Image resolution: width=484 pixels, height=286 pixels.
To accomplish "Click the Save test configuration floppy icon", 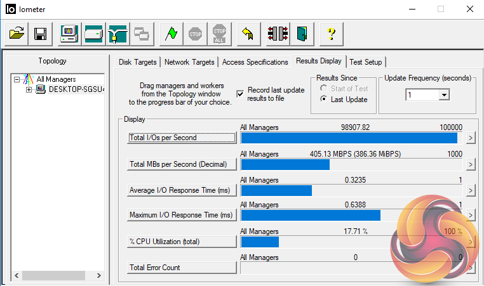I will [40, 34].
